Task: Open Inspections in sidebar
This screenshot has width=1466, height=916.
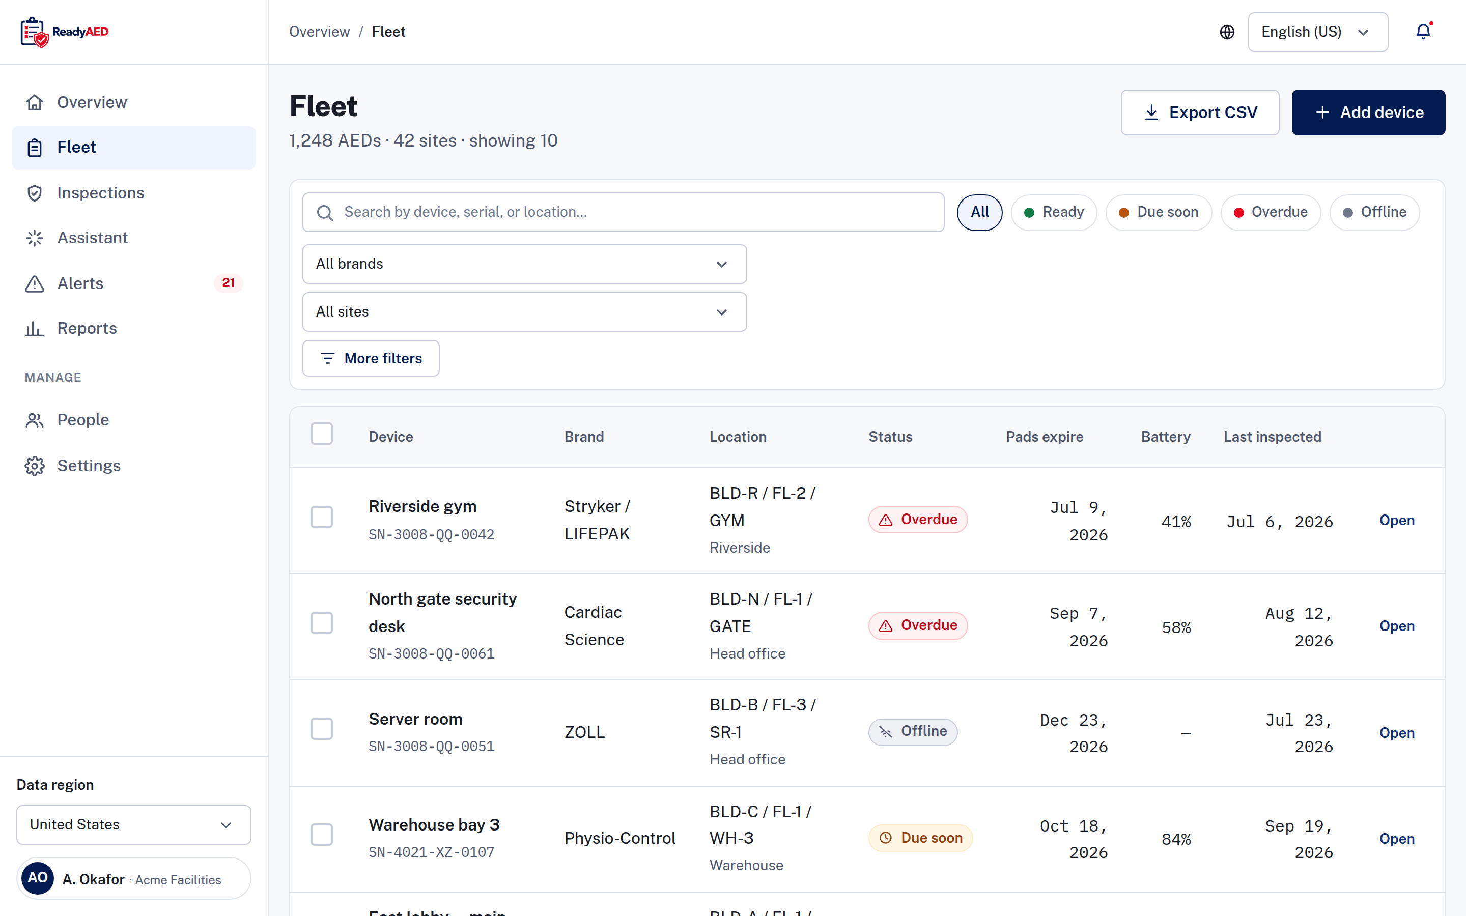Action: click(x=133, y=193)
